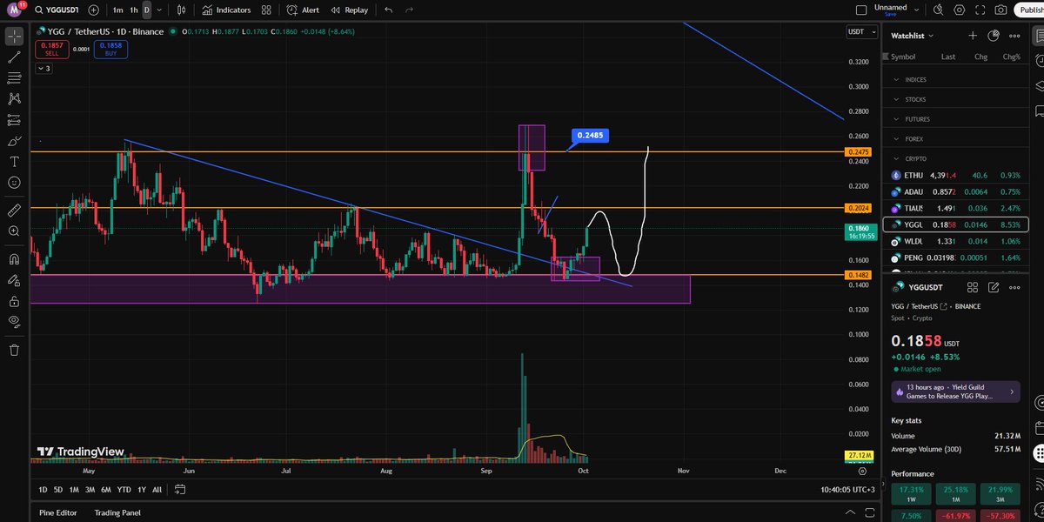The image size is (1044, 522).
Task: Click the add symbol plus icon
Action: coord(93,10)
